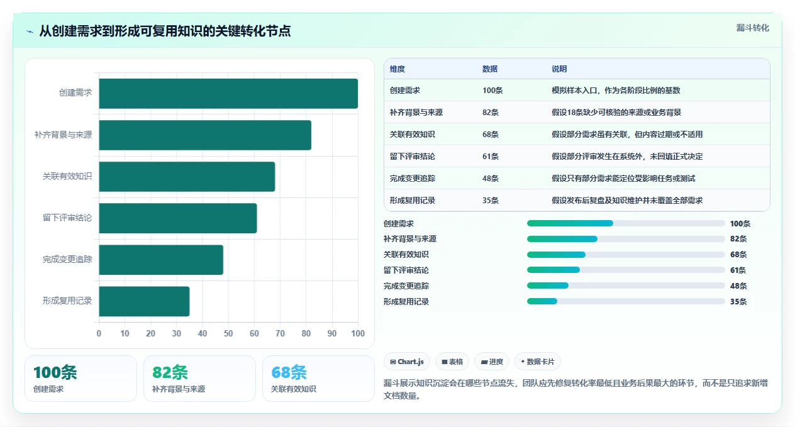The image size is (795, 427).
Task: Click the chart y-axis label 完成变更追踪
Action: pos(67,259)
